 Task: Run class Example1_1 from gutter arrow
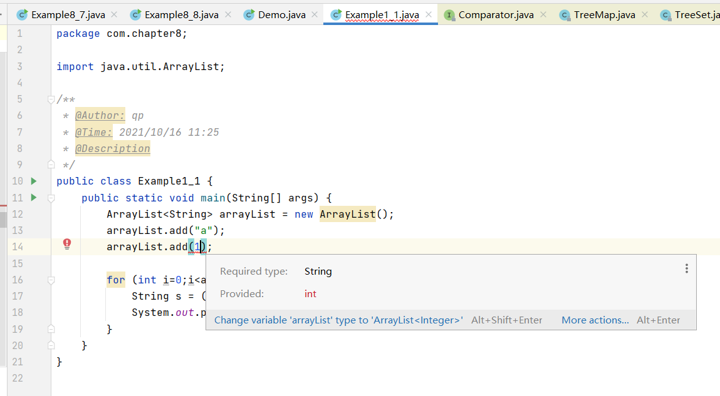(33, 181)
